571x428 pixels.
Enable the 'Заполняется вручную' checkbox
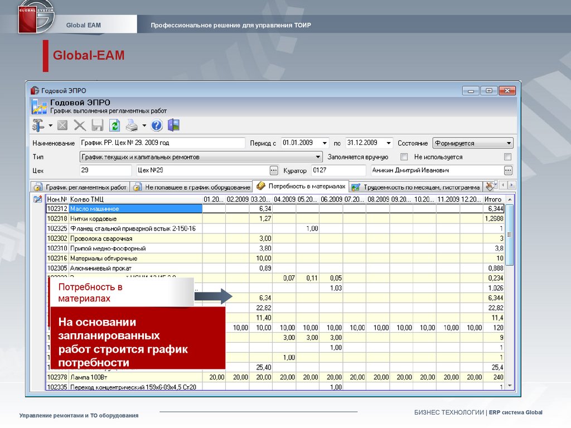click(404, 157)
